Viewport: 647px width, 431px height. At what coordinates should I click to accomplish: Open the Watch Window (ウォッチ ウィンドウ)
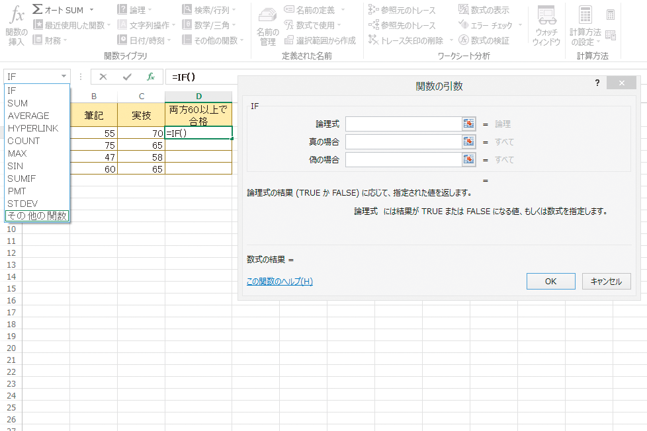546,26
